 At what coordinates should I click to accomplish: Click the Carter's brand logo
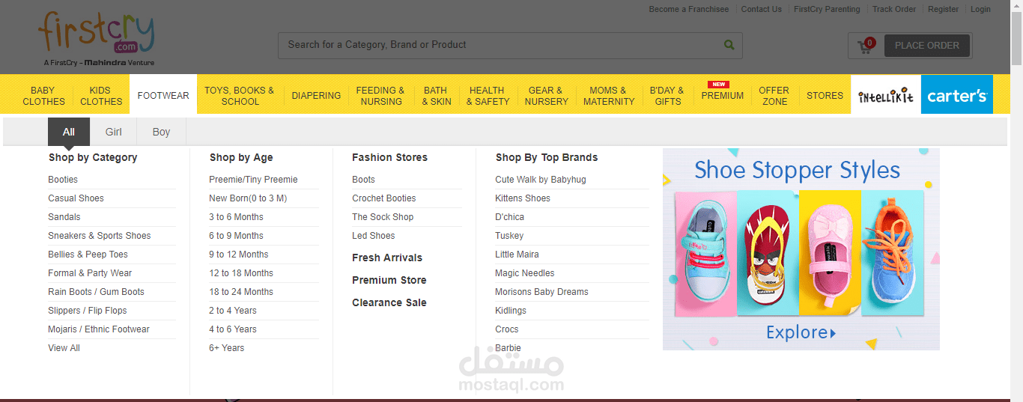coord(957,95)
